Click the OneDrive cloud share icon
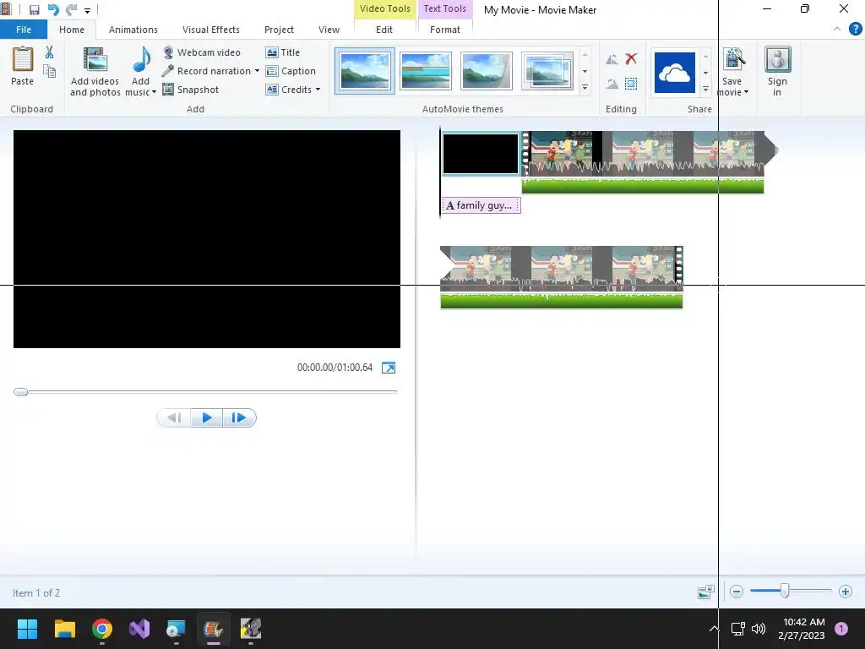 coord(674,73)
